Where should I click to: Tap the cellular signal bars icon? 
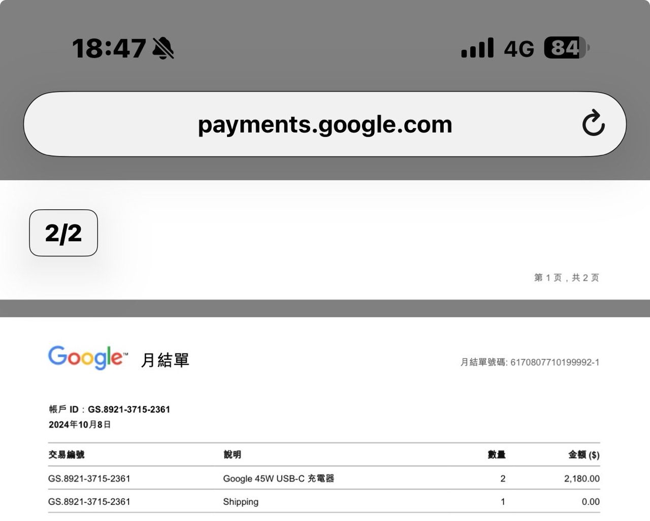pos(477,48)
